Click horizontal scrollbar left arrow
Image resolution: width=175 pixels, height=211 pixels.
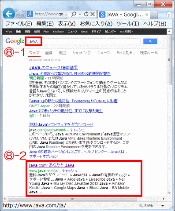[x=5, y=199]
